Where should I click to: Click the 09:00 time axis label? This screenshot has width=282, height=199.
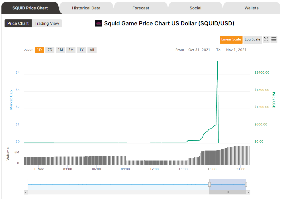tap(125, 169)
